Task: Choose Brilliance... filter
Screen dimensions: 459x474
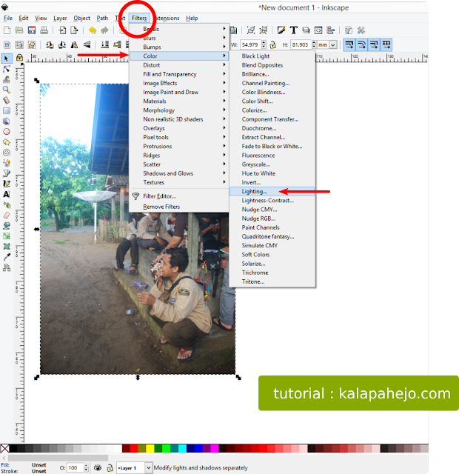Action: pos(272,74)
